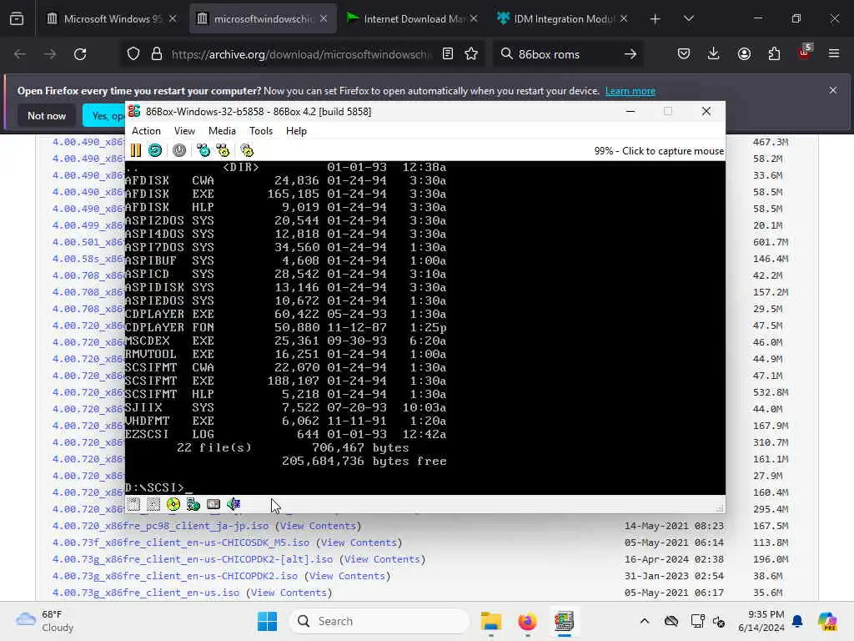The image size is (854, 641).
Task: Click the 'Not now' button
Action: point(47,115)
